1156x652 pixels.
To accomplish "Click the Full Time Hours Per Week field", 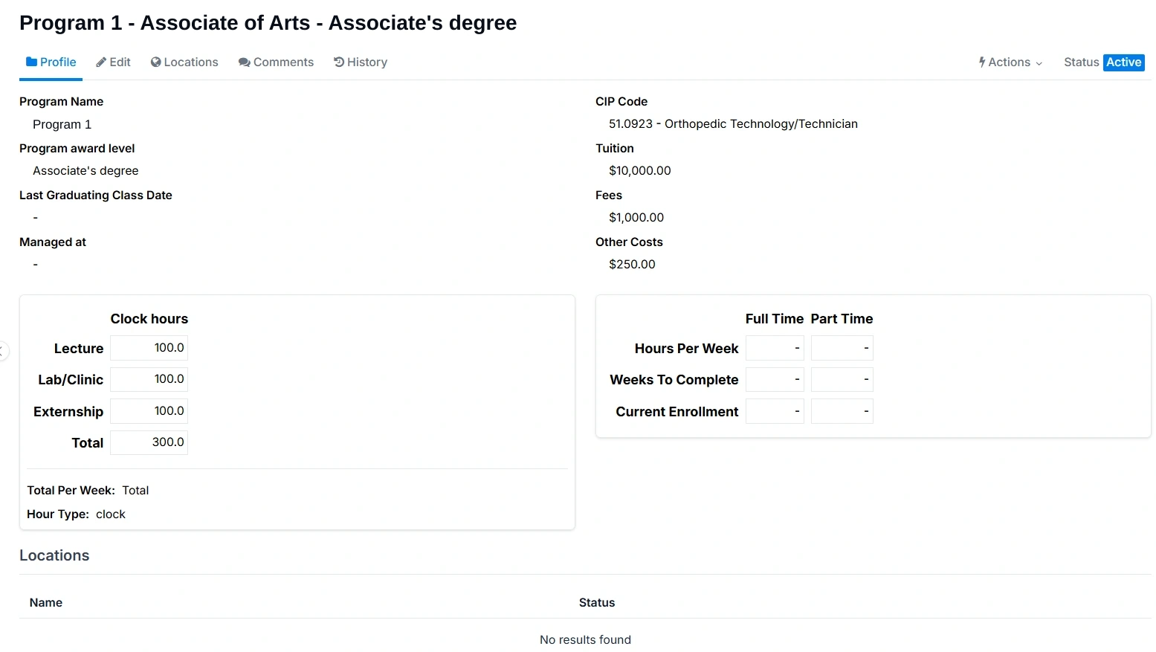I will click(775, 348).
